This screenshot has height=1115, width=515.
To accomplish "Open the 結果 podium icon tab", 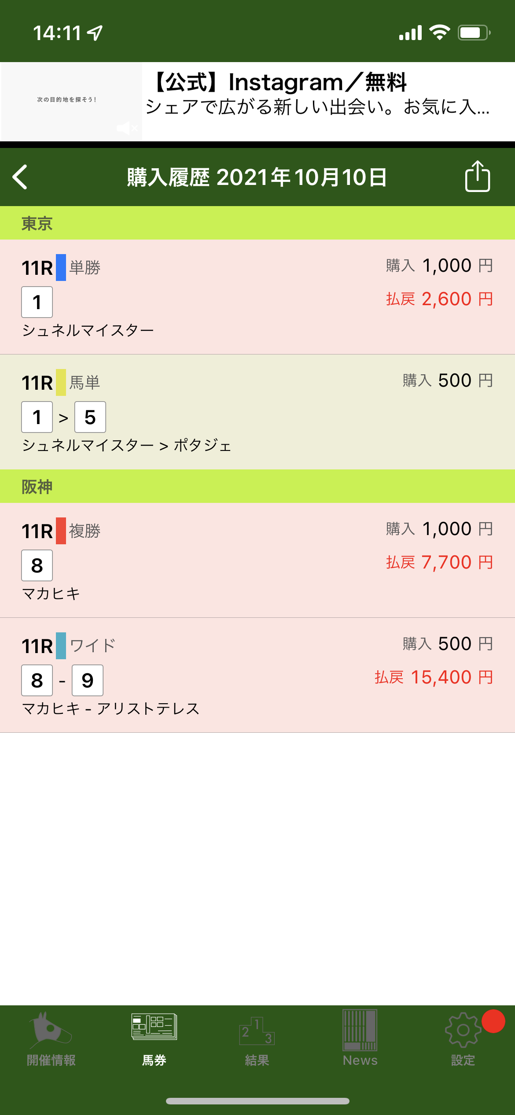I will coord(257,1039).
